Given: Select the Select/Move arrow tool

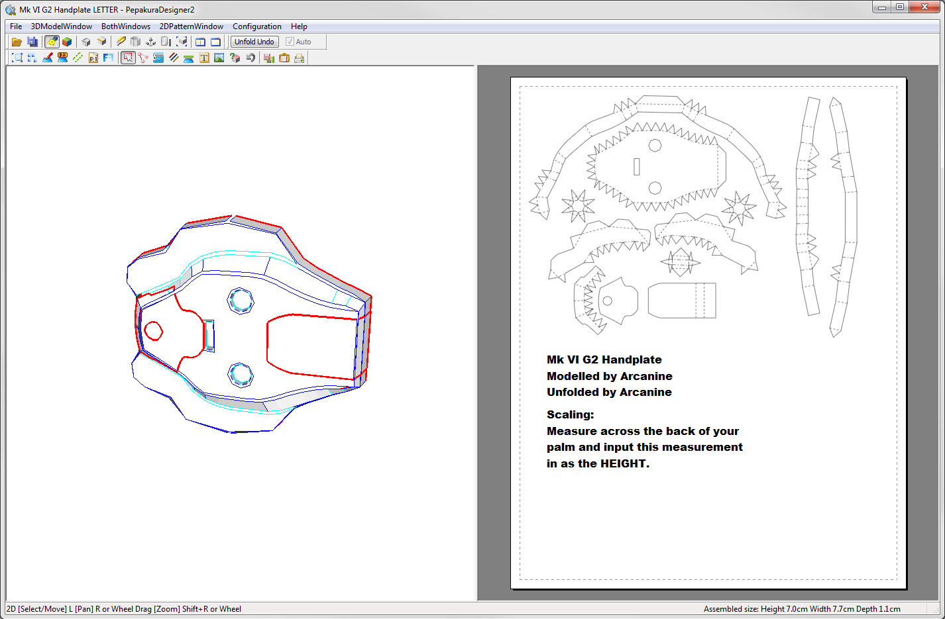Looking at the screenshot, I should click(x=128, y=58).
